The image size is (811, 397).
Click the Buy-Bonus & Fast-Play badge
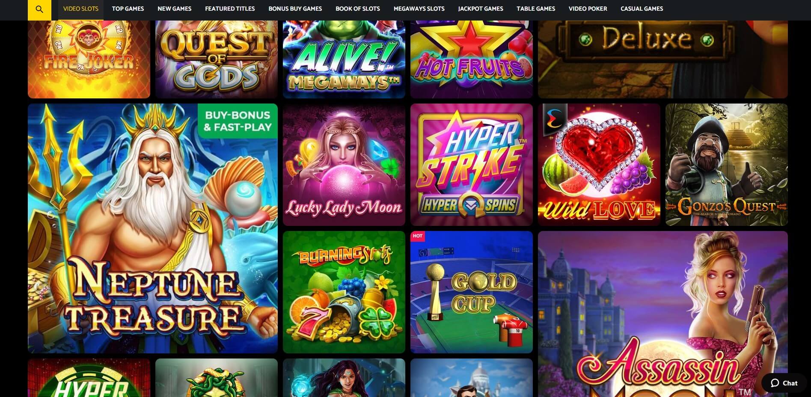pos(238,121)
